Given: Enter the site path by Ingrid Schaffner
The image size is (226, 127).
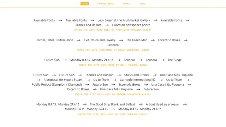Looking at the screenshot, I should (x=113, y=95).
